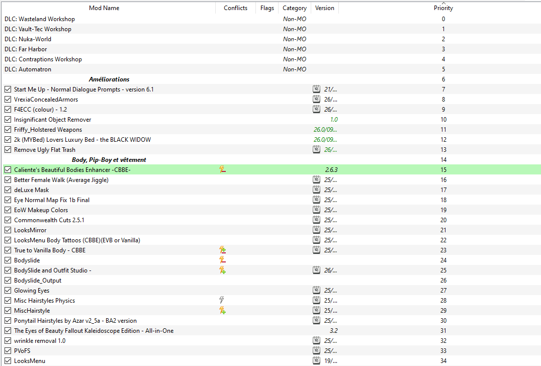This screenshot has width=541, height=366.
Task: Click the conflict icon for True to Vanilla Body - CBBE
Action: pyautogui.click(x=223, y=250)
